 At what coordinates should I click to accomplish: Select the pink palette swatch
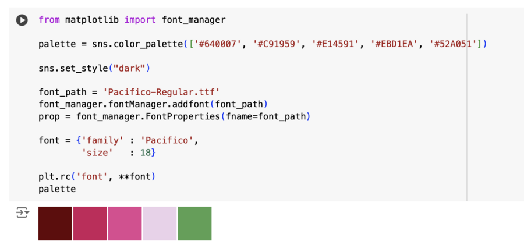click(x=125, y=224)
